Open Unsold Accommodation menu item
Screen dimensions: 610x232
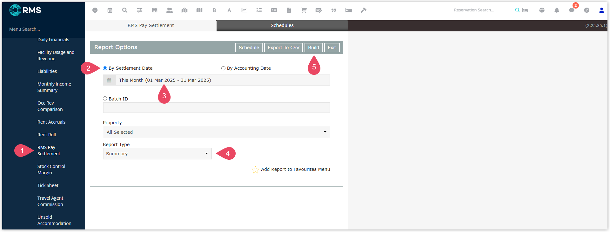[x=54, y=220]
